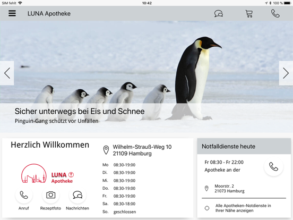Tap the Sa. 08:30-18:00 row
The width and height of the screenshot is (293, 220).
point(119,204)
